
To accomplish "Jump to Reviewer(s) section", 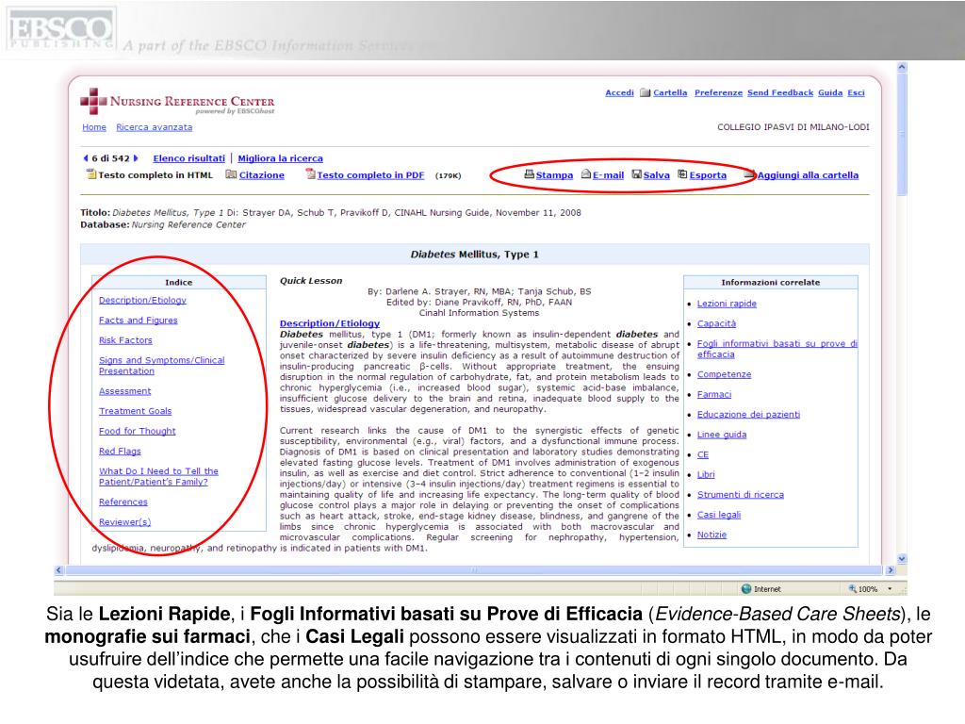I will tap(125, 522).
